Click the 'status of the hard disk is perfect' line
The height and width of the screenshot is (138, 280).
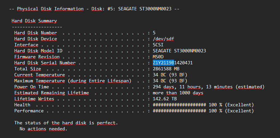point(66,123)
